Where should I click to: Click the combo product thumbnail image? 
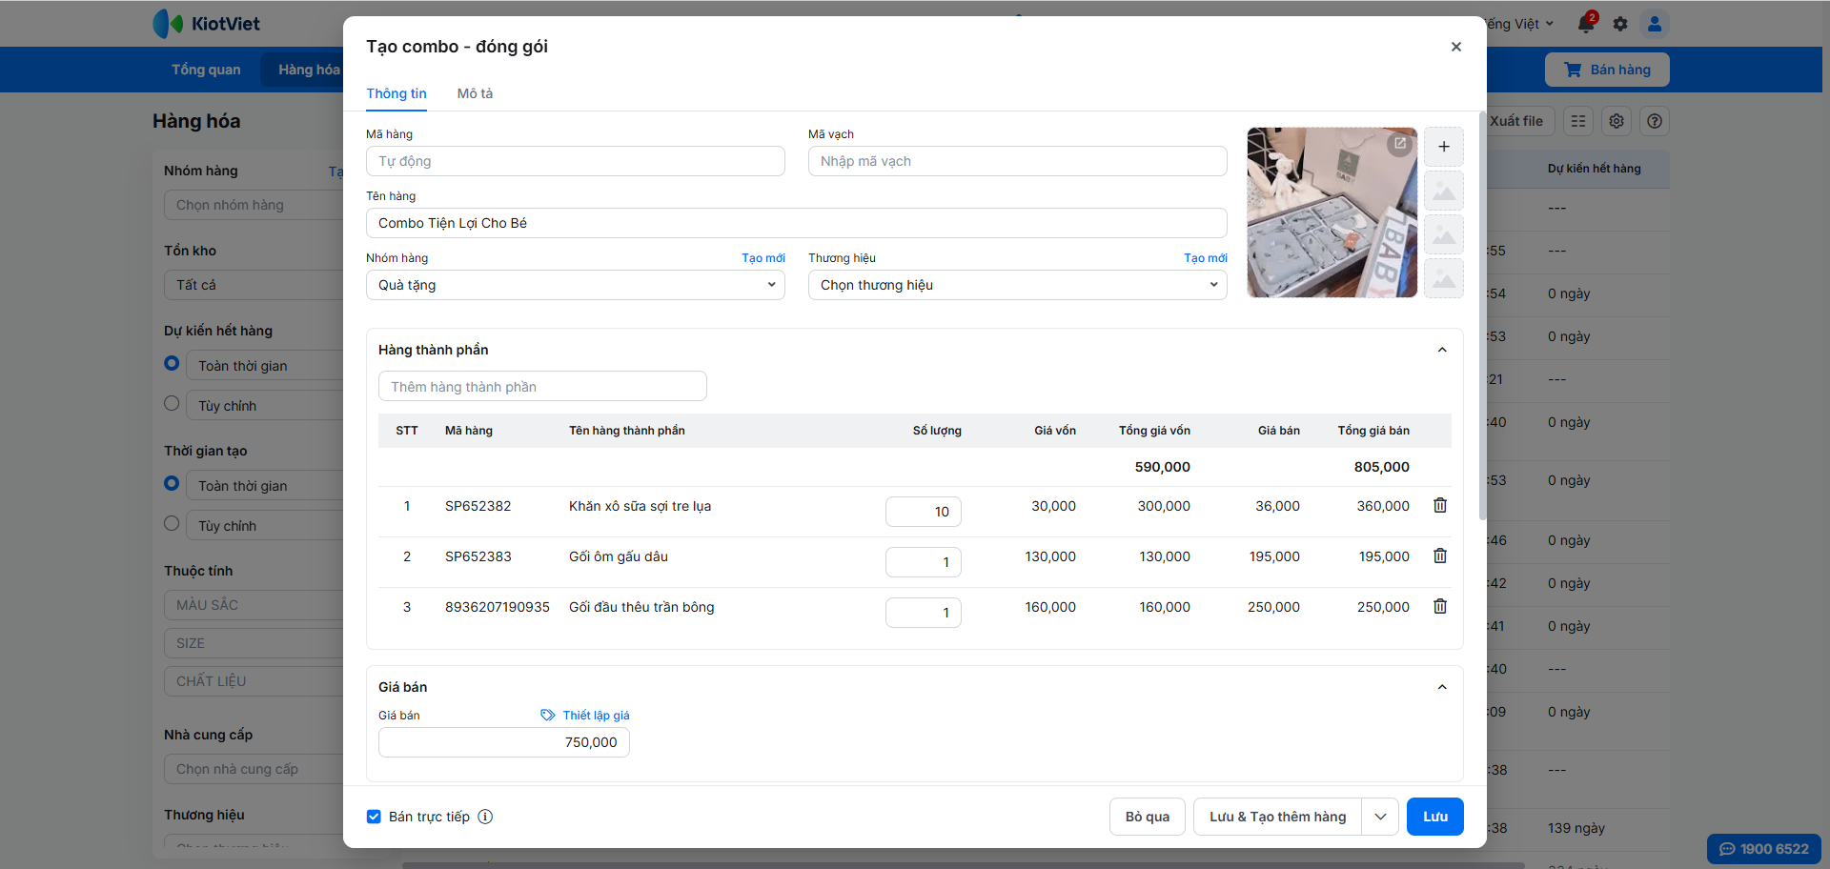point(1332,212)
